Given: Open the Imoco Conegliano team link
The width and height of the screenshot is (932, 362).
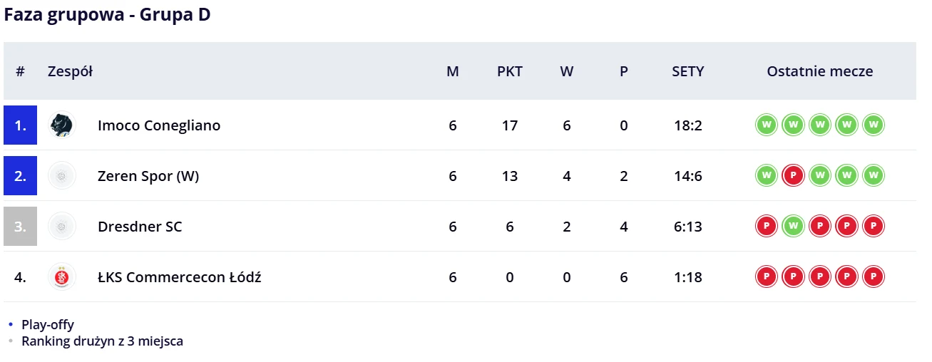Looking at the screenshot, I should click(159, 125).
